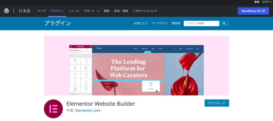Screen dimensions: 273x121
Task: Open the お気に入り link
Action: (x=141, y=23)
